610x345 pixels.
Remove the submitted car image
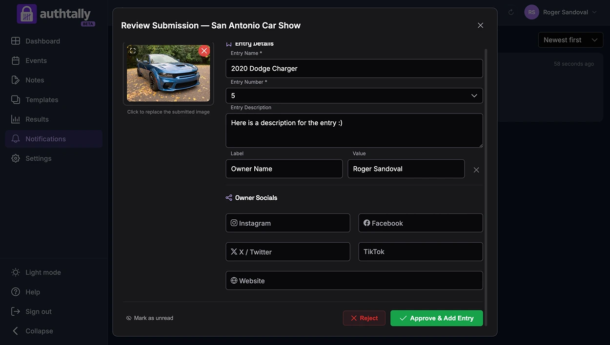tap(204, 51)
